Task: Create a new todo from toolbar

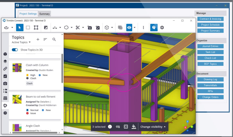Action: tap(98, 28)
